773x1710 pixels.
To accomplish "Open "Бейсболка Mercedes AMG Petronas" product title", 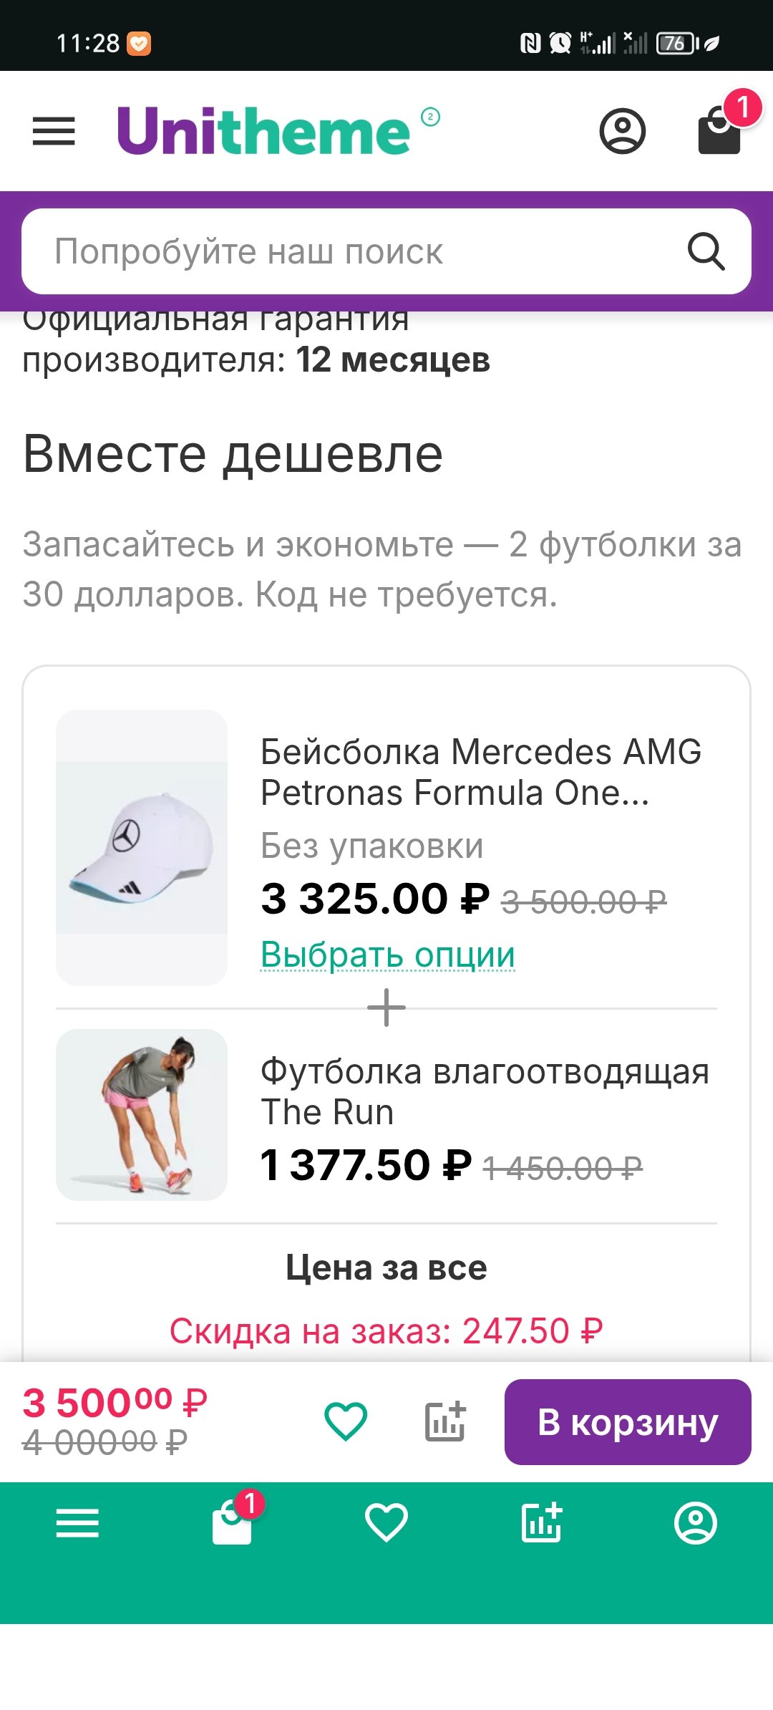I will pos(480,772).
